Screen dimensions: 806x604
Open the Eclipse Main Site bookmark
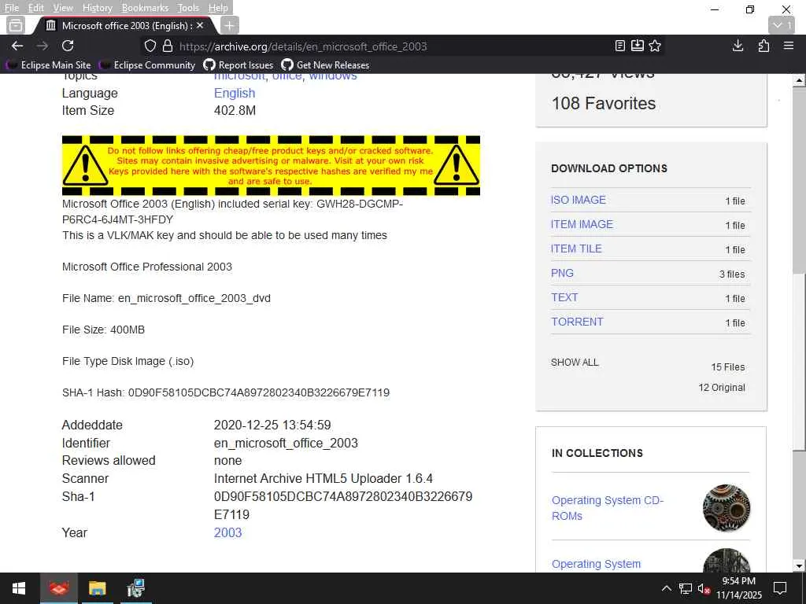click(x=49, y=65)
